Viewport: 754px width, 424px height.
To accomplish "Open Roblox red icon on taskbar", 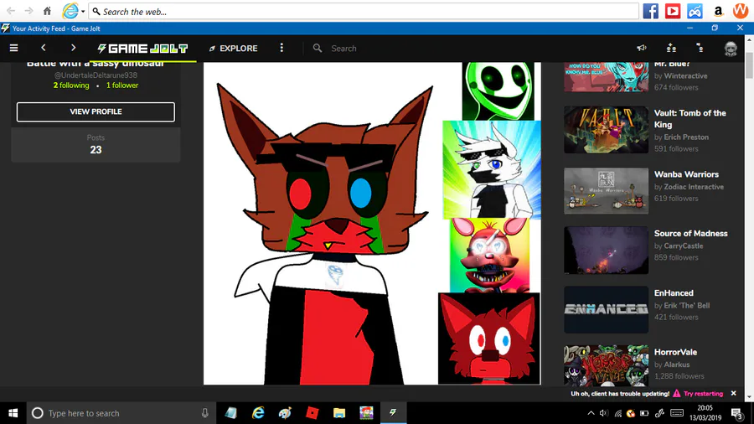I will click(x=312, y=413).
